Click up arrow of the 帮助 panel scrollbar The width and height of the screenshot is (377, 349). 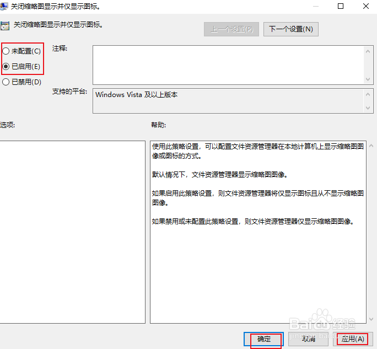click(371, 146)
